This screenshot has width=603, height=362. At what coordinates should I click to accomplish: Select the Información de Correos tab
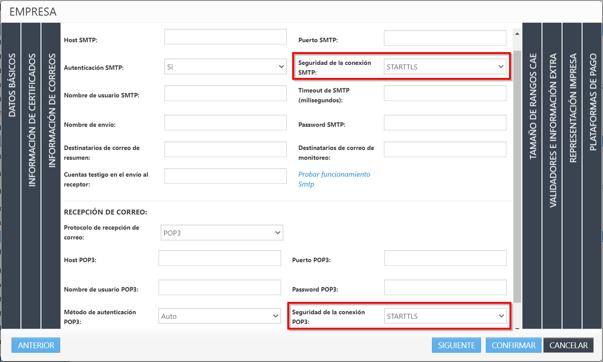[51, 111]
